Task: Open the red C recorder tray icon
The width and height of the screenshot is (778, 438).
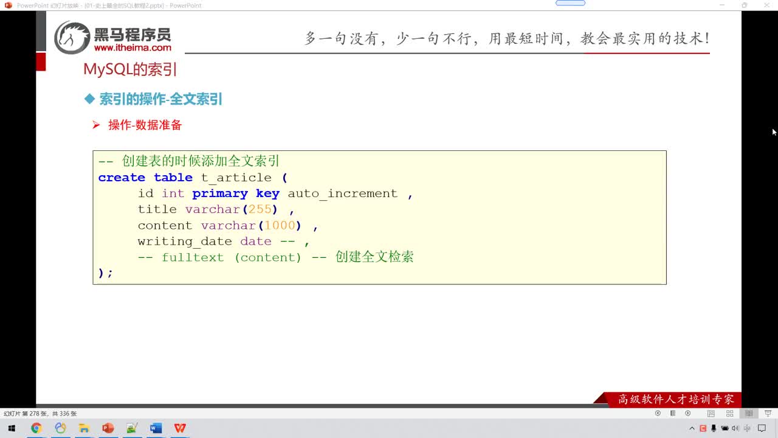Action: (703, 428)
